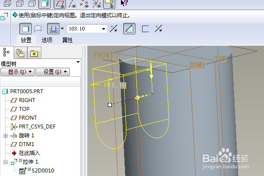This screenshot has height=176, width=264.
Task: Collapse the 拉伸 1 feature node
Action: coord(5,162)
